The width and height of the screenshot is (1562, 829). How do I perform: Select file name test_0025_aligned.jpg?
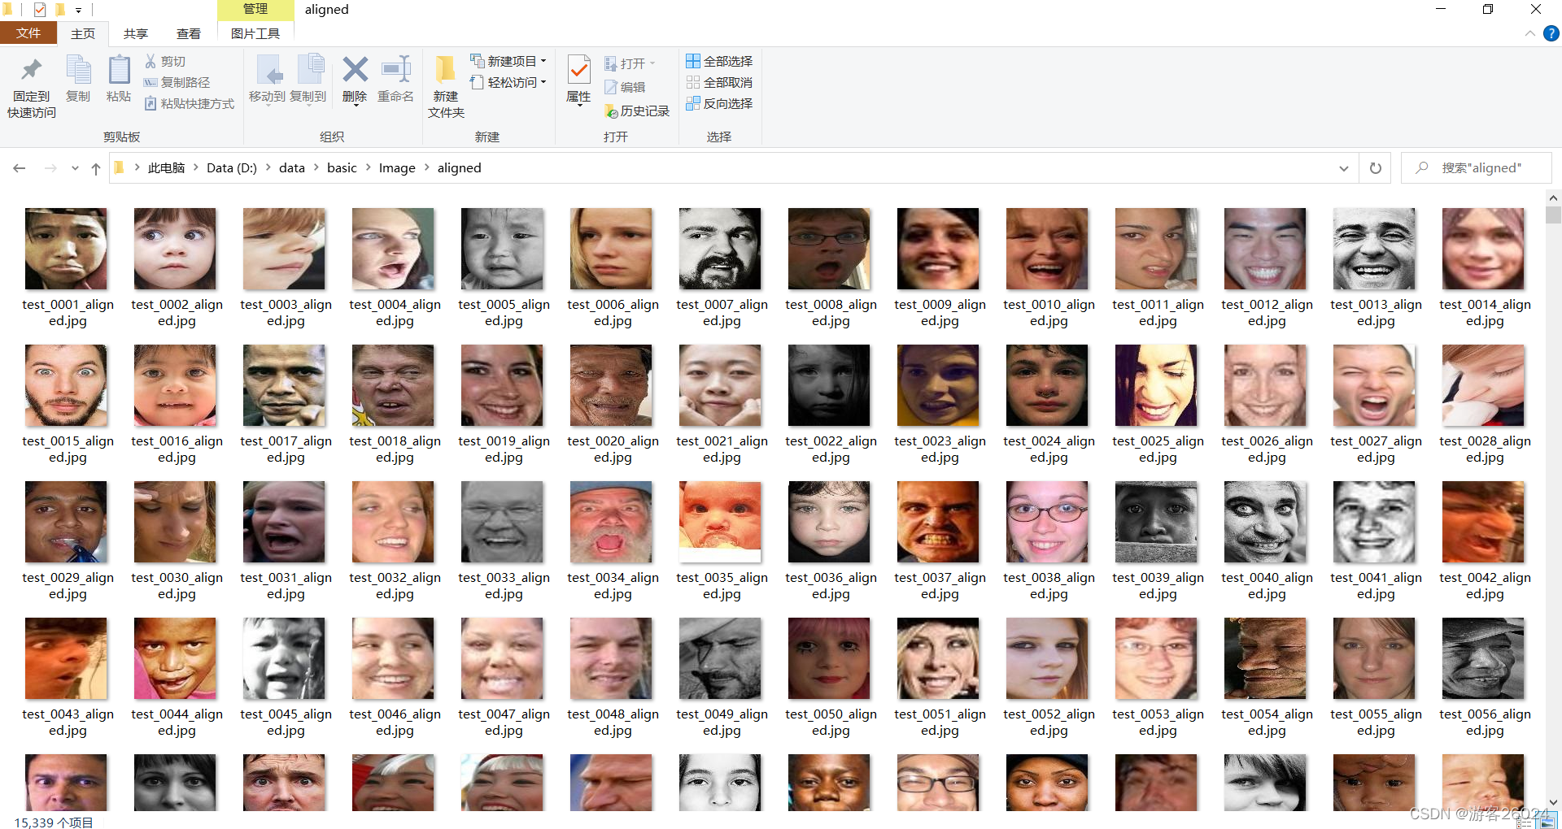point(1158,449)
